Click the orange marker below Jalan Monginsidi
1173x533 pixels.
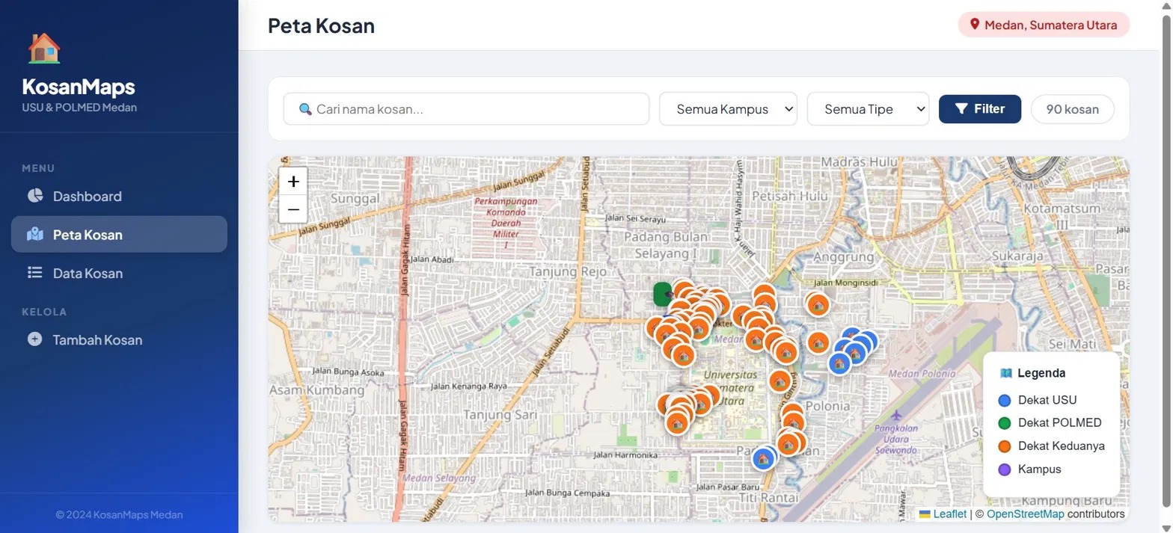[818, 304]
